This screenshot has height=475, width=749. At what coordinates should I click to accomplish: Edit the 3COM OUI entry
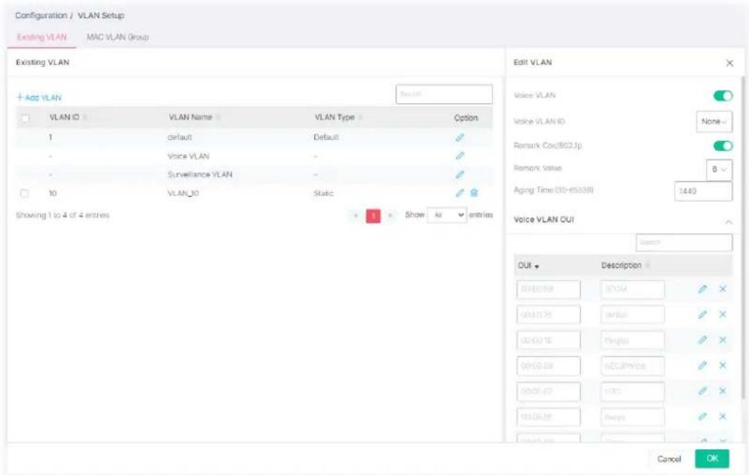[x=702, y=289]
